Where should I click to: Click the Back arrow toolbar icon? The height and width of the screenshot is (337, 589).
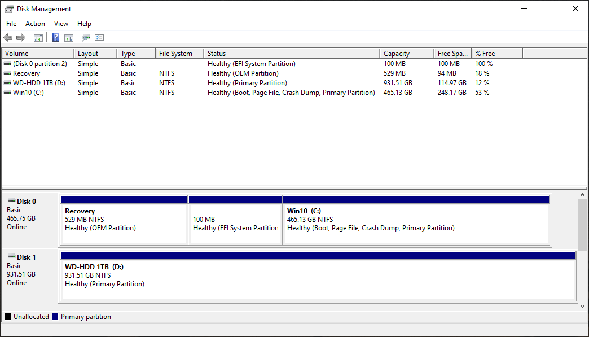8,38
